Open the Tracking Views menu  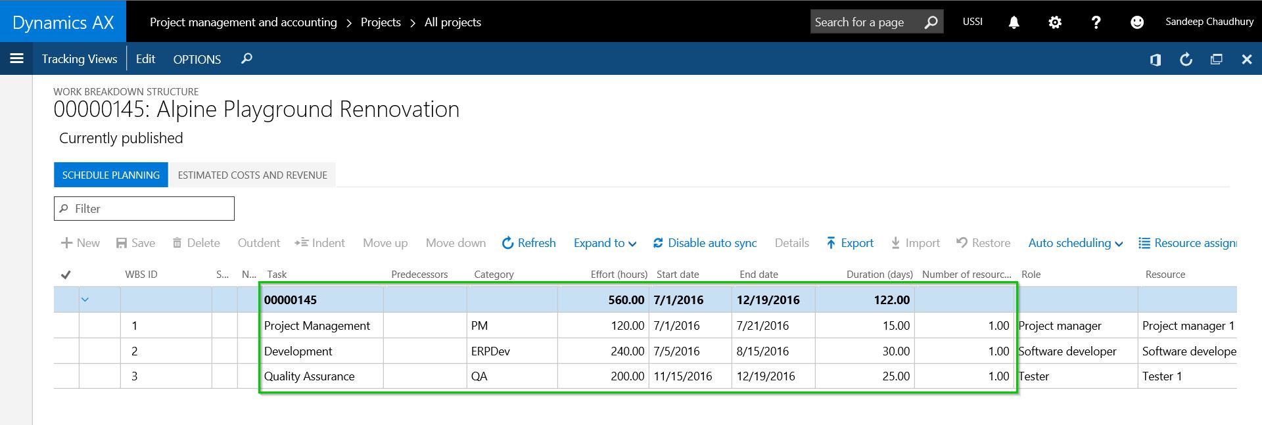coord(80,59)
